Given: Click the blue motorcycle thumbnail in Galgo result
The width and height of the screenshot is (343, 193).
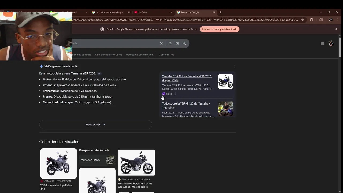Looking at the screenshot, I should click(x=226, y=81).
